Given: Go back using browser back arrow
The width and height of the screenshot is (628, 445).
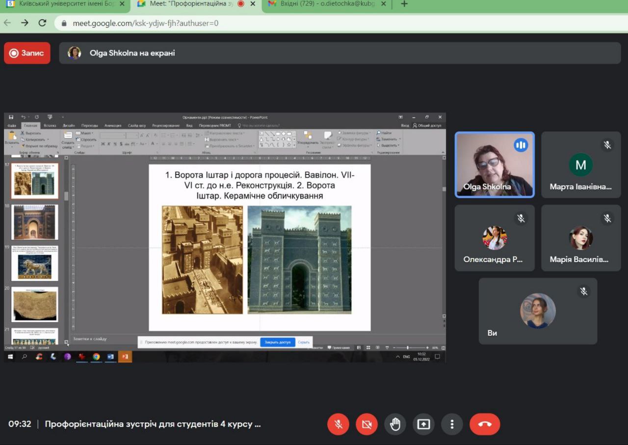Looking at the screenshot, I should pyautogui.click(x=7, y=23).
